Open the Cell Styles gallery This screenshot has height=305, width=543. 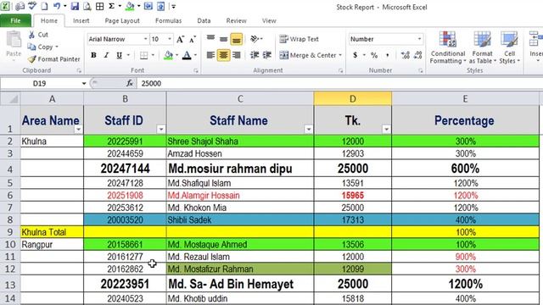(x=509, y=47)
